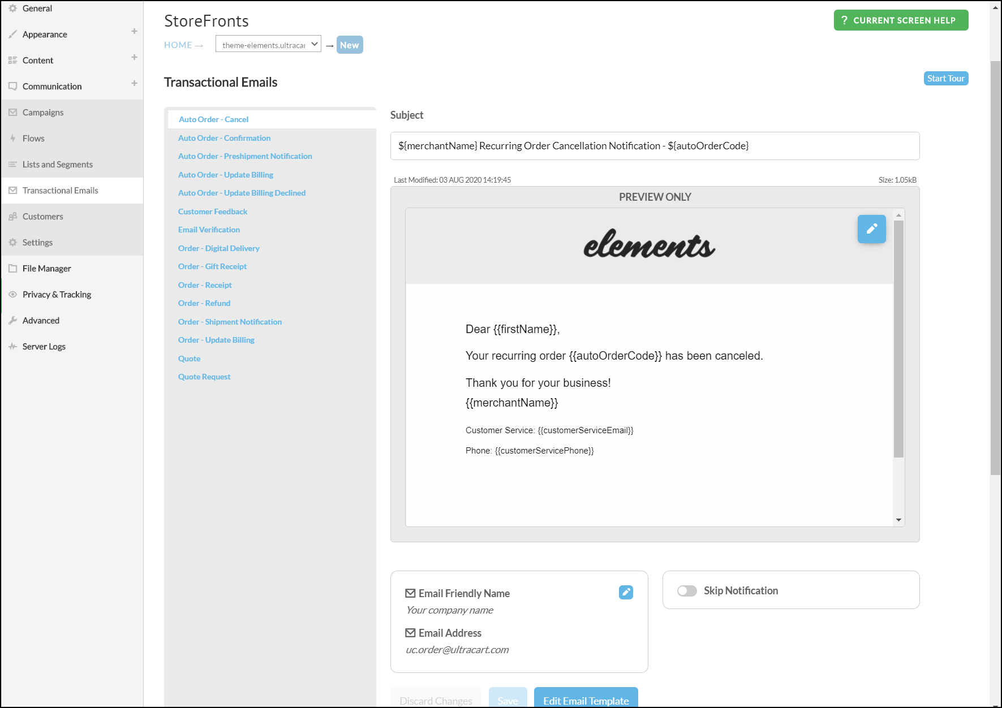Expand the Content section plus sign

tap(134, 57)
